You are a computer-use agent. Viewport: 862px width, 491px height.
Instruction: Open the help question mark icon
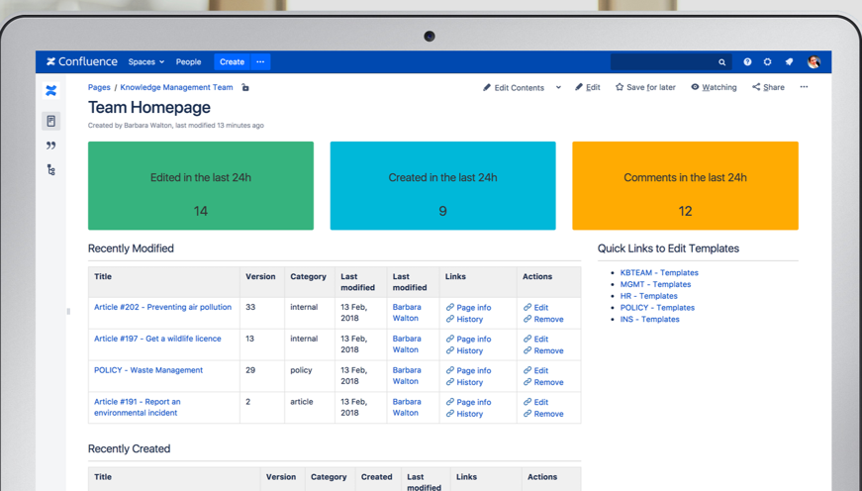pyautogui.click(x=747, y=62)
